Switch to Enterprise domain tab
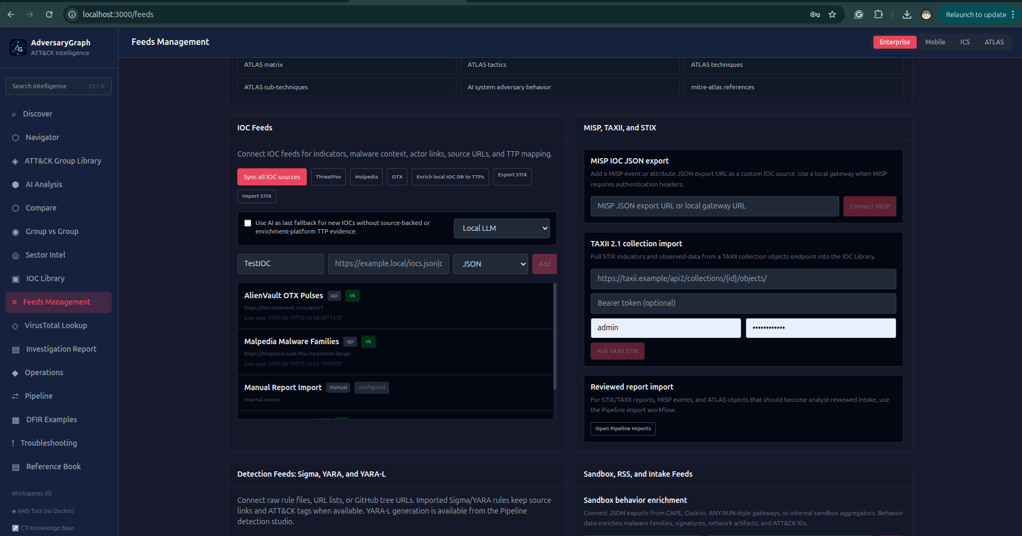 (895, 42)
